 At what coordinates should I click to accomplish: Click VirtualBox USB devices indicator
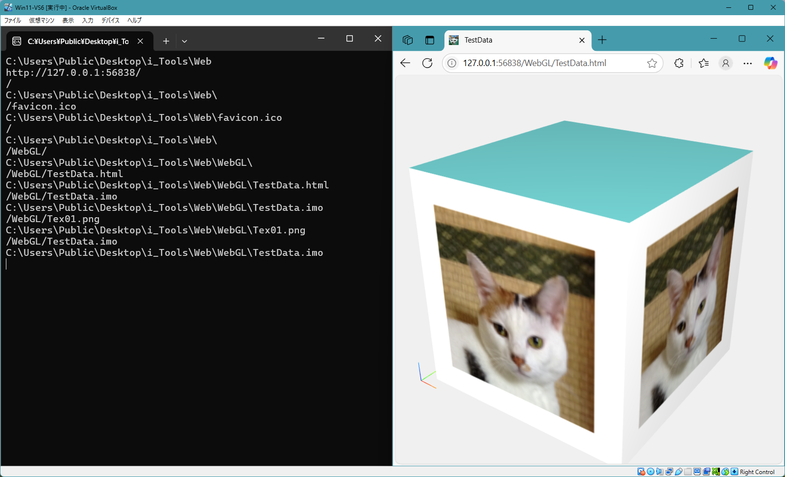(679, 472)
